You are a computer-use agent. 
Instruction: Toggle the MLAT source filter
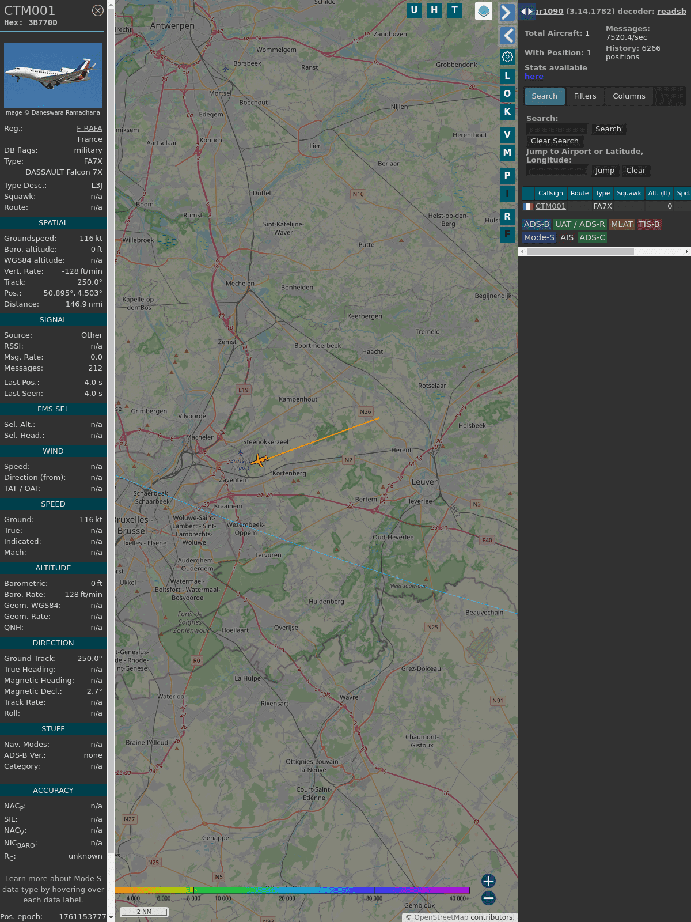tap(622, 225)
